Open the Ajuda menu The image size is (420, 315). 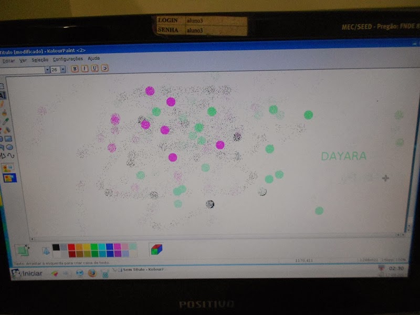tap(94, 58)
